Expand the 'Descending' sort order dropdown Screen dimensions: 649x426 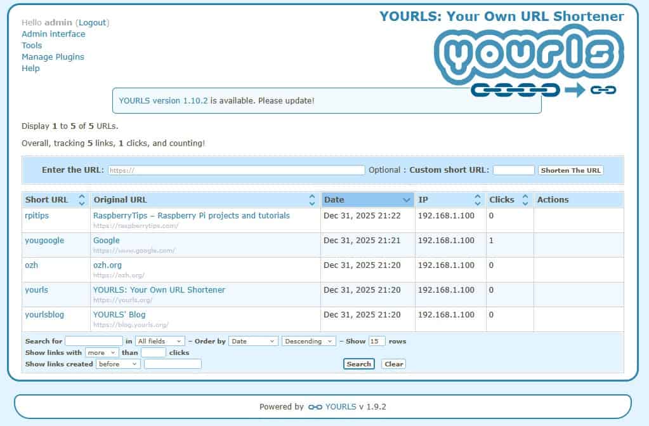308,342
